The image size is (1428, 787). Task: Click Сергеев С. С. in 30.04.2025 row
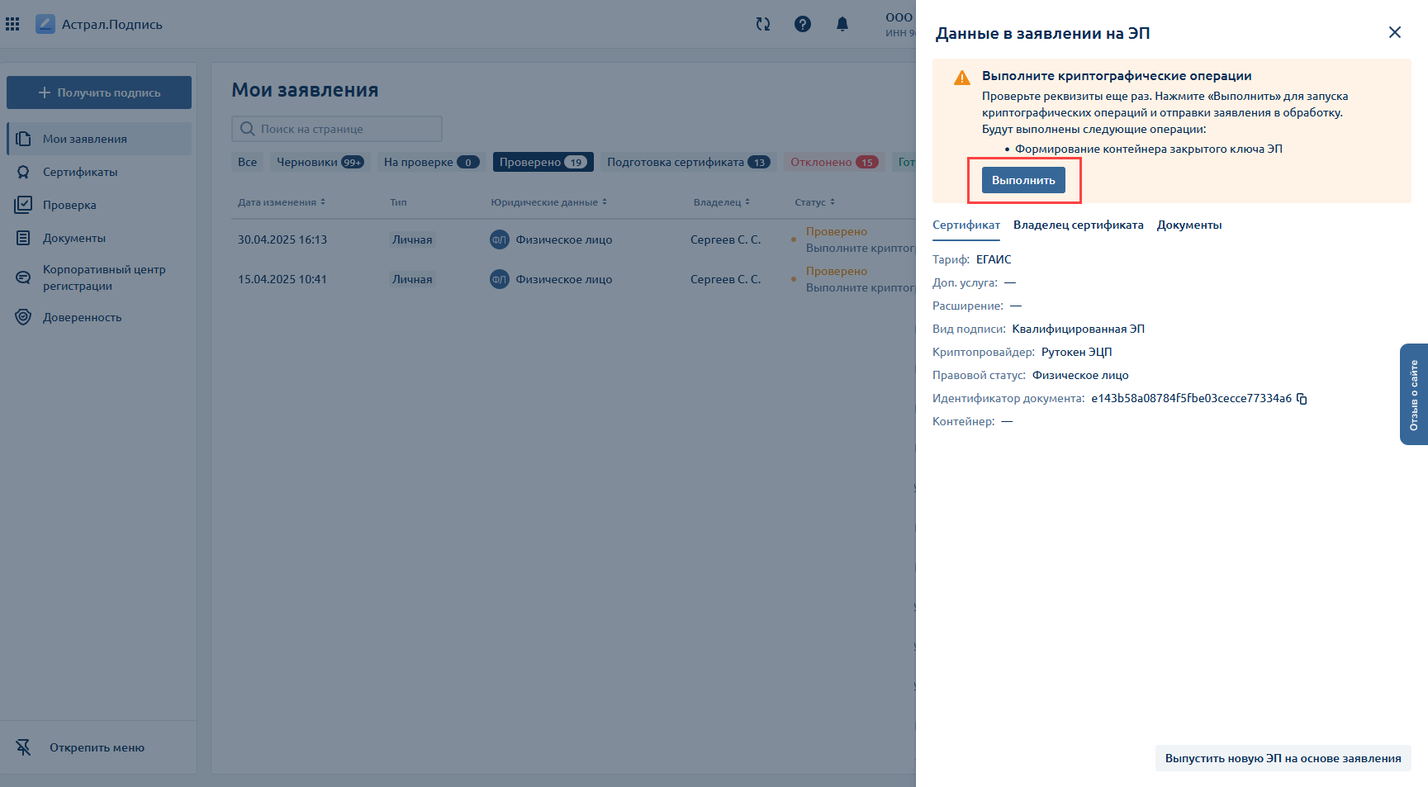tap(725, 239)
